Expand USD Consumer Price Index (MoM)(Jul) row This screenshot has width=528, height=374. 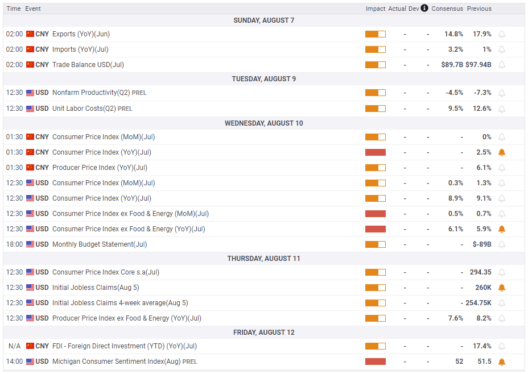coord(103,183)
